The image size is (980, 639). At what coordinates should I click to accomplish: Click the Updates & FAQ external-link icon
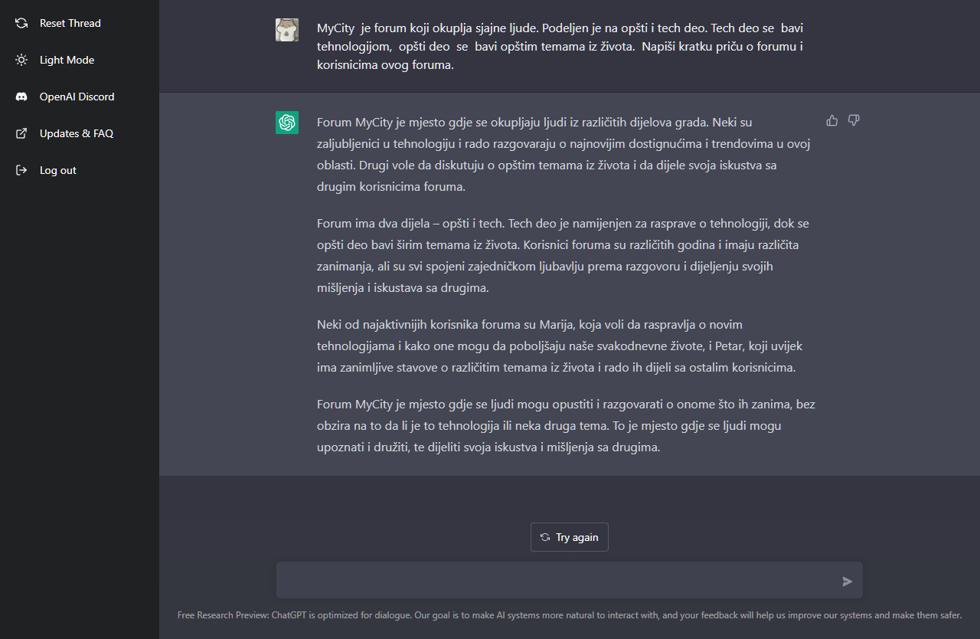click(x=21, y=133)
